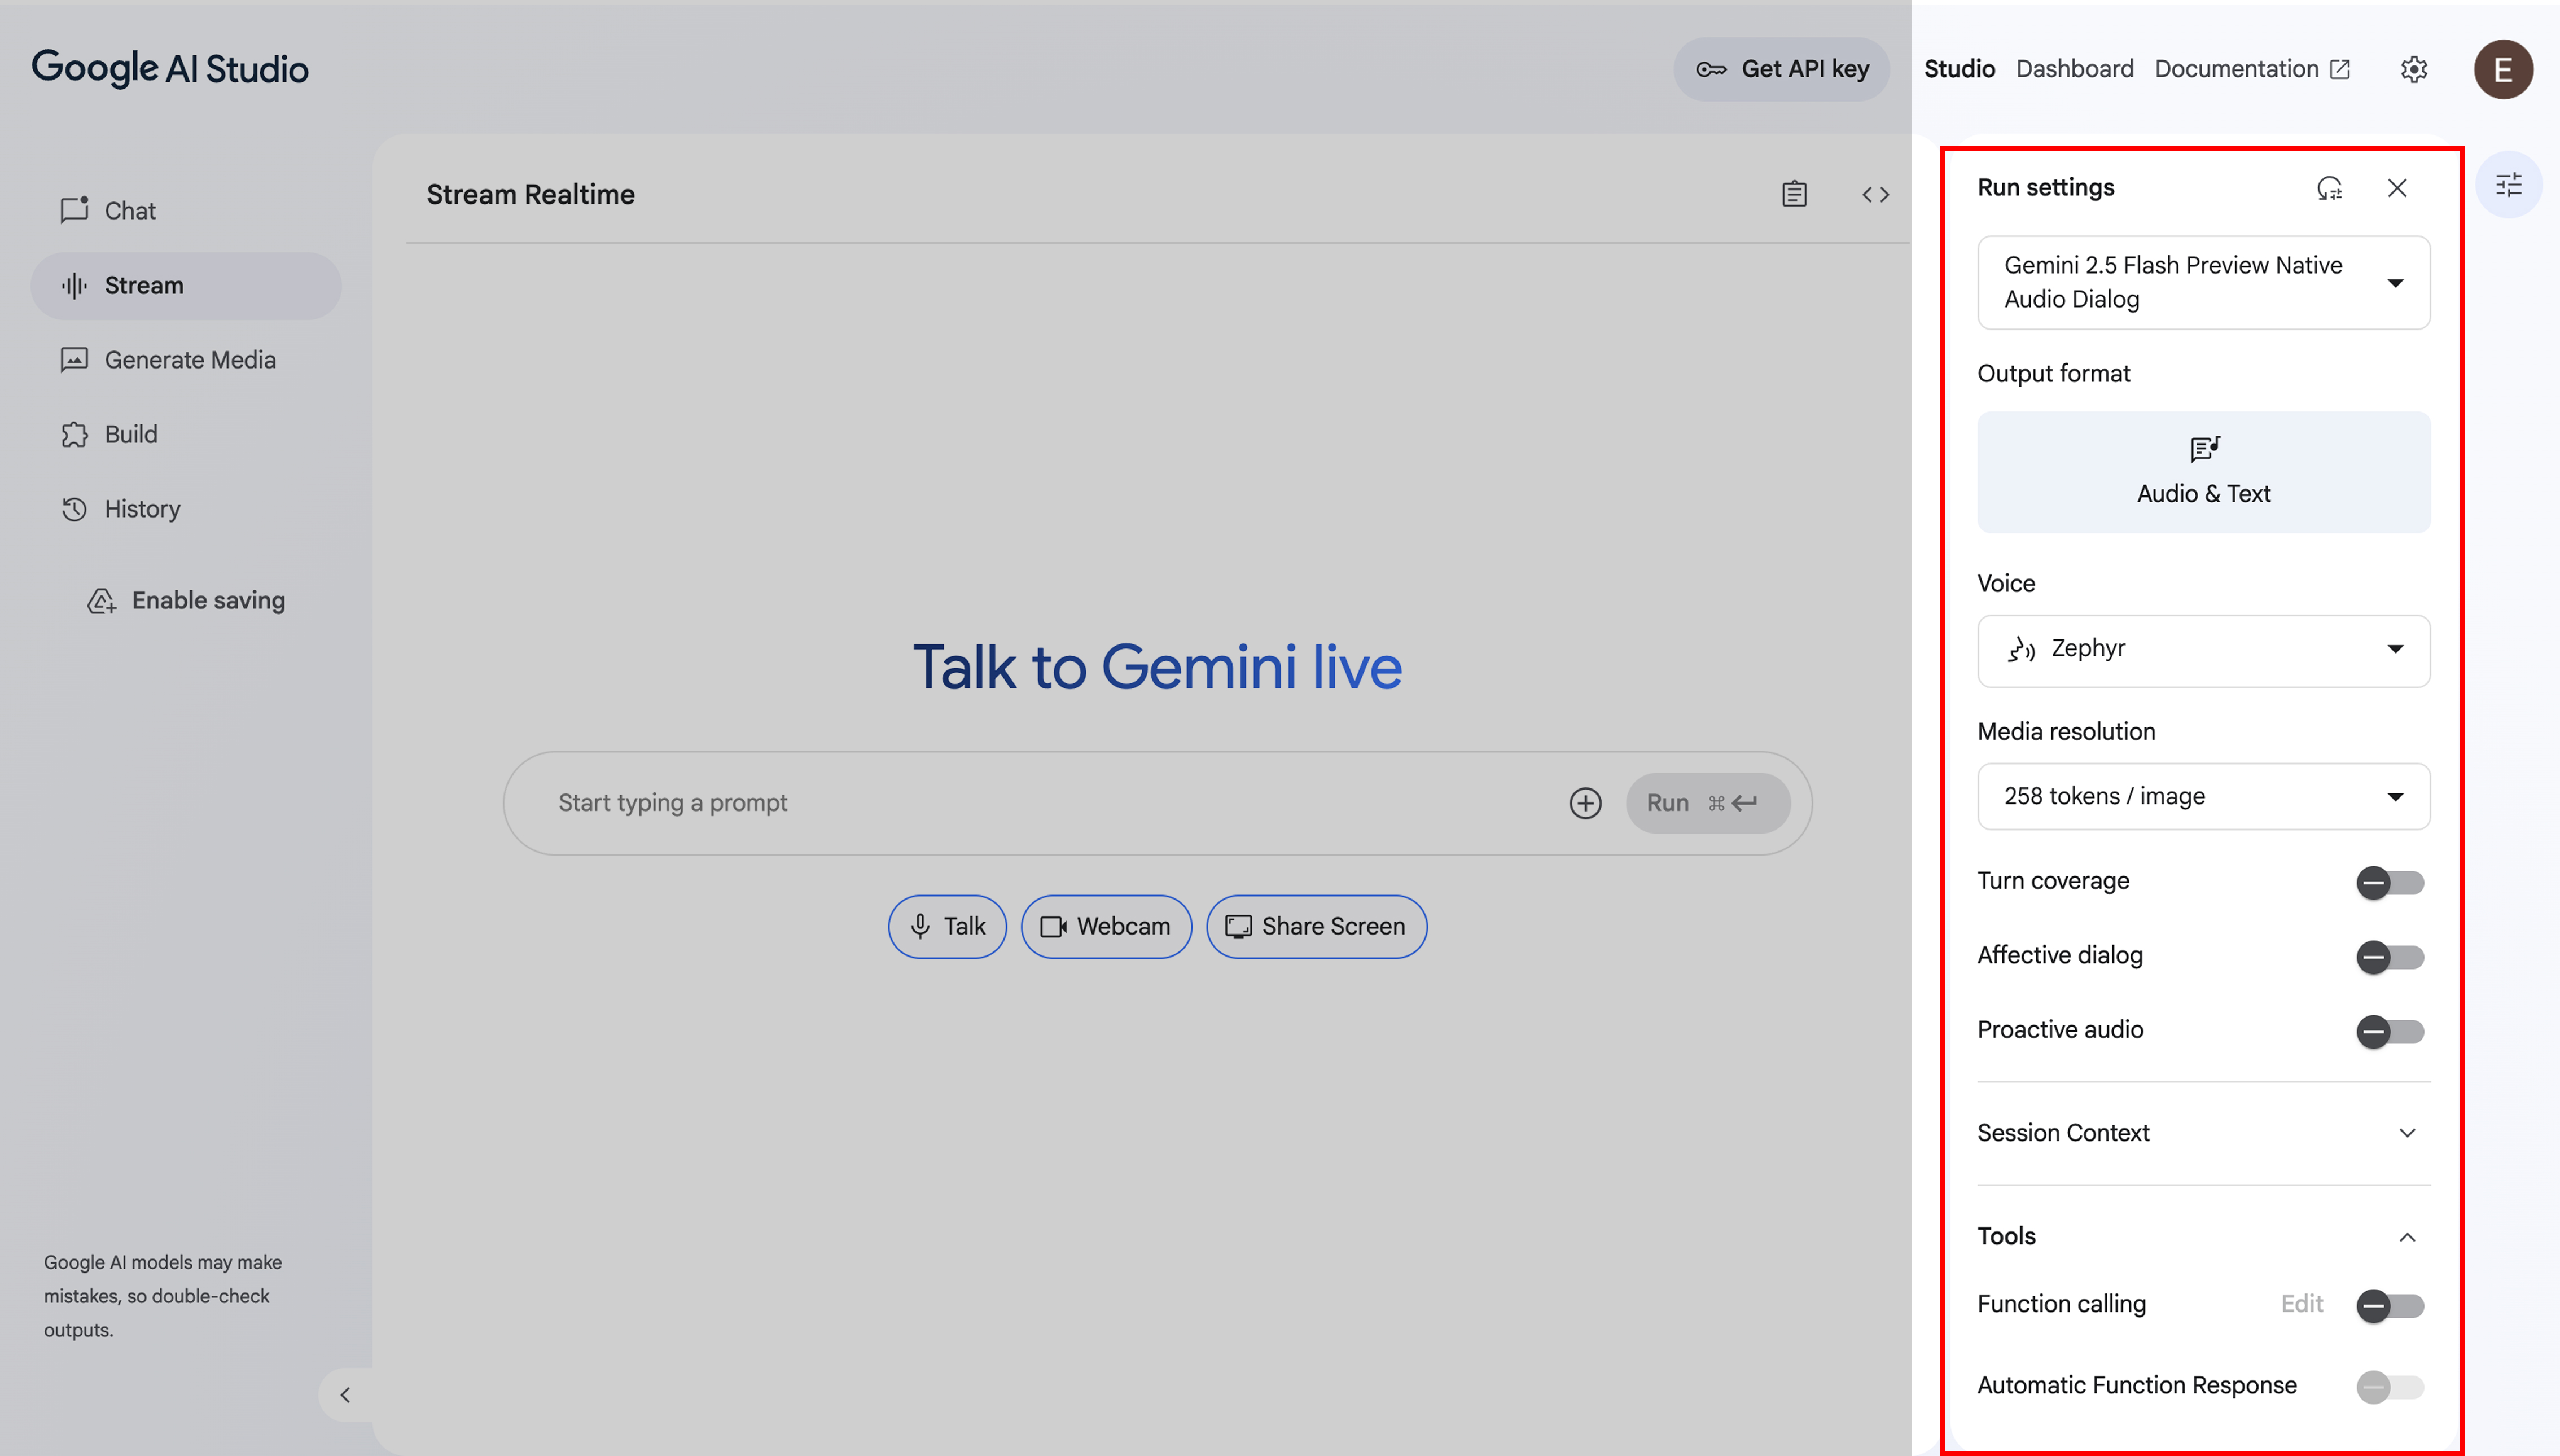2560x1456 pixels.
Task: Toggle Turn coverage switch
Action: (x=2390, y=883)
